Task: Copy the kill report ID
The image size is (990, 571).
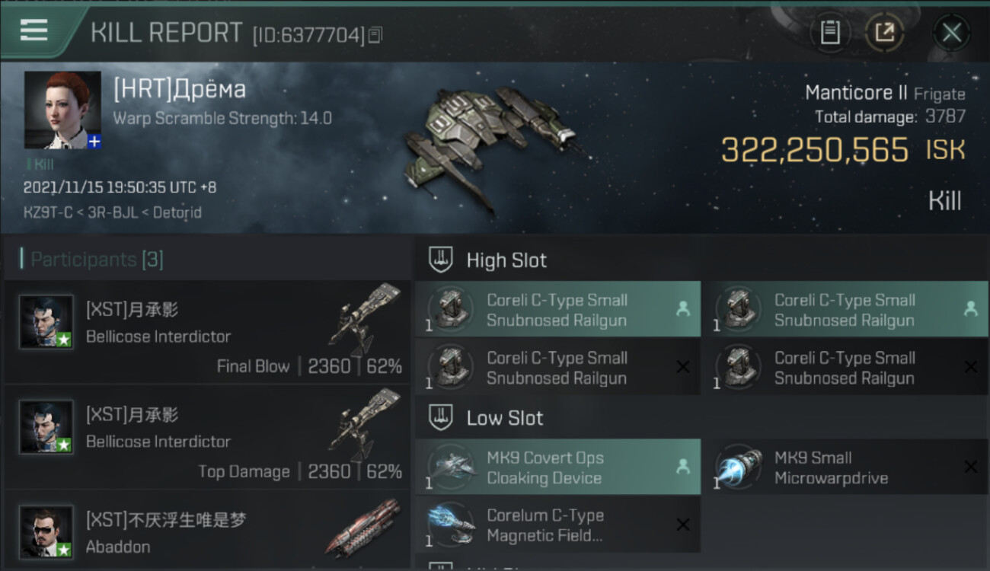Action: coord(375,35)
